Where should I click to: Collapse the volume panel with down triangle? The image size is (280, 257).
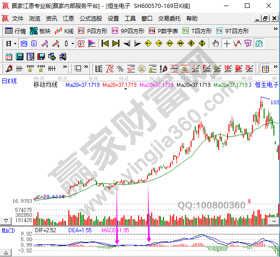point(6,221)
